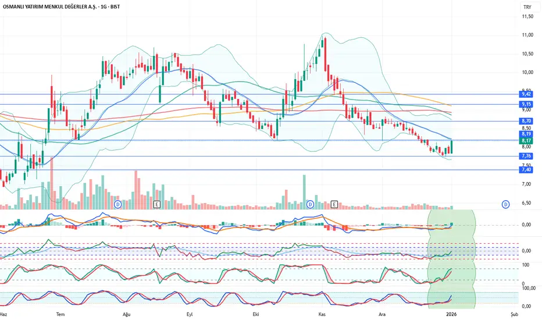
Task: Select the 8,19 blue price label
Action: 526,134
